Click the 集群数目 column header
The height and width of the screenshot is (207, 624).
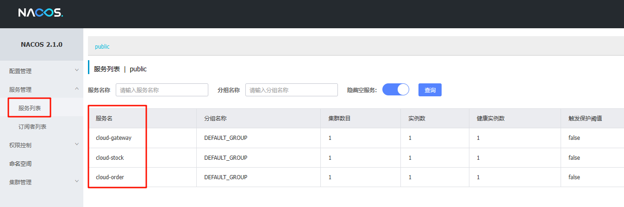click(x=339, y=118)
